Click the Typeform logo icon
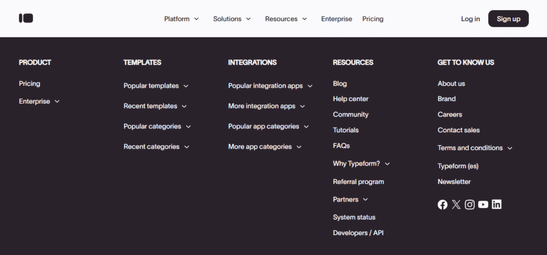The height and width of the screenshot is (255, 547). [26, 19]
